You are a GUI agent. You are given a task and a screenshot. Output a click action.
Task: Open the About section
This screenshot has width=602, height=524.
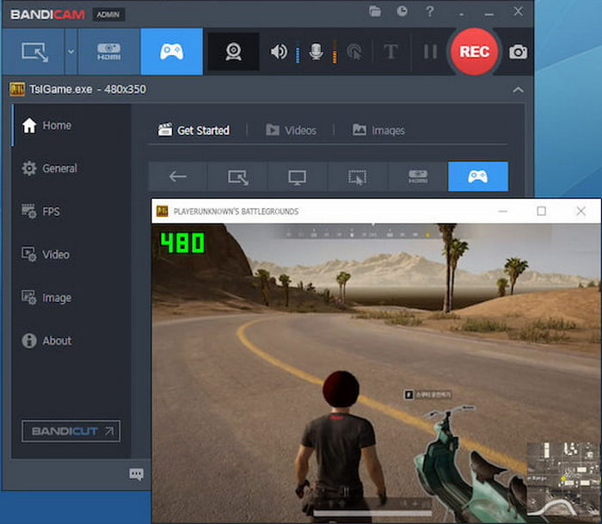[x=71, y=341]
